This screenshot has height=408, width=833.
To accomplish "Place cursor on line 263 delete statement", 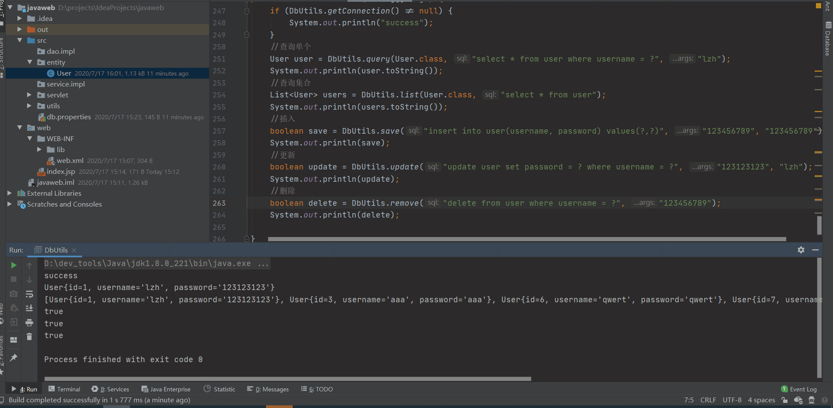I will (495, 203).
